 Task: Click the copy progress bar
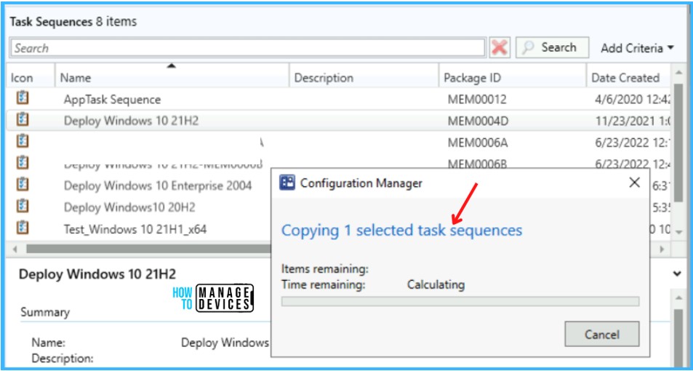460,302
